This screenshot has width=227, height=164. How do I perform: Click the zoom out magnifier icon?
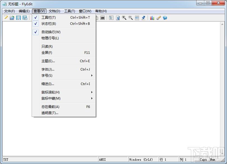pyautogui.click(x=131, y=18)
